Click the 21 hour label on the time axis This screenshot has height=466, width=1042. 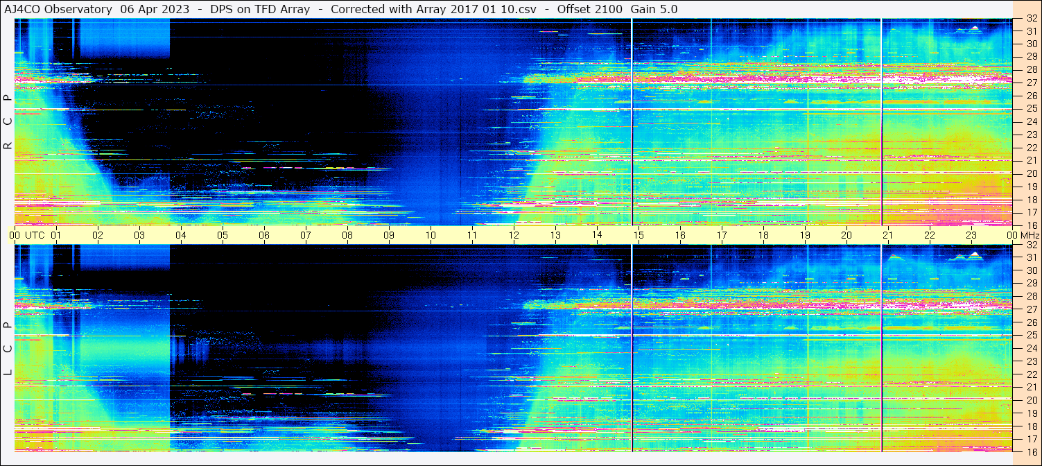888,235
